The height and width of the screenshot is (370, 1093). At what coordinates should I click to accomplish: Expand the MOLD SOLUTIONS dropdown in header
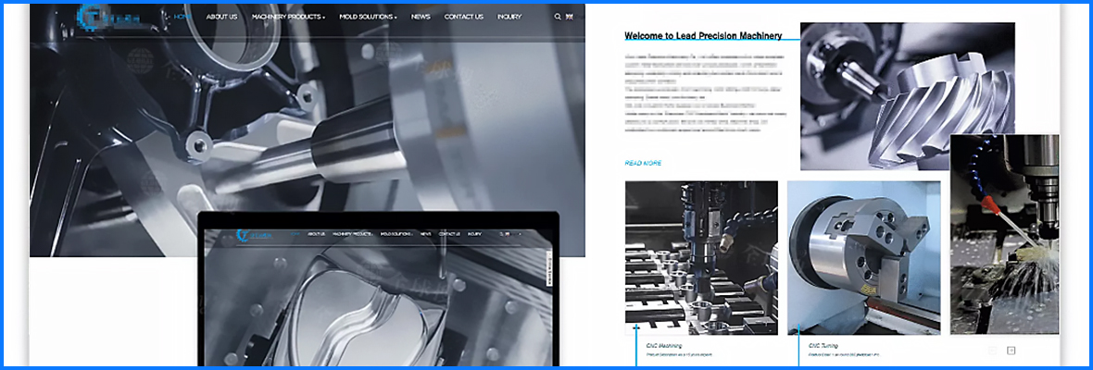coord(368,17)
